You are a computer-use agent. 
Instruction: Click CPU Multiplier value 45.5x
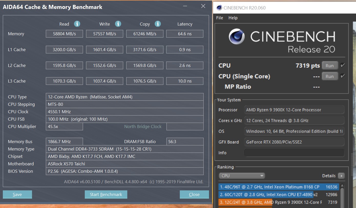pyautogui.click(x=64, y=126)
